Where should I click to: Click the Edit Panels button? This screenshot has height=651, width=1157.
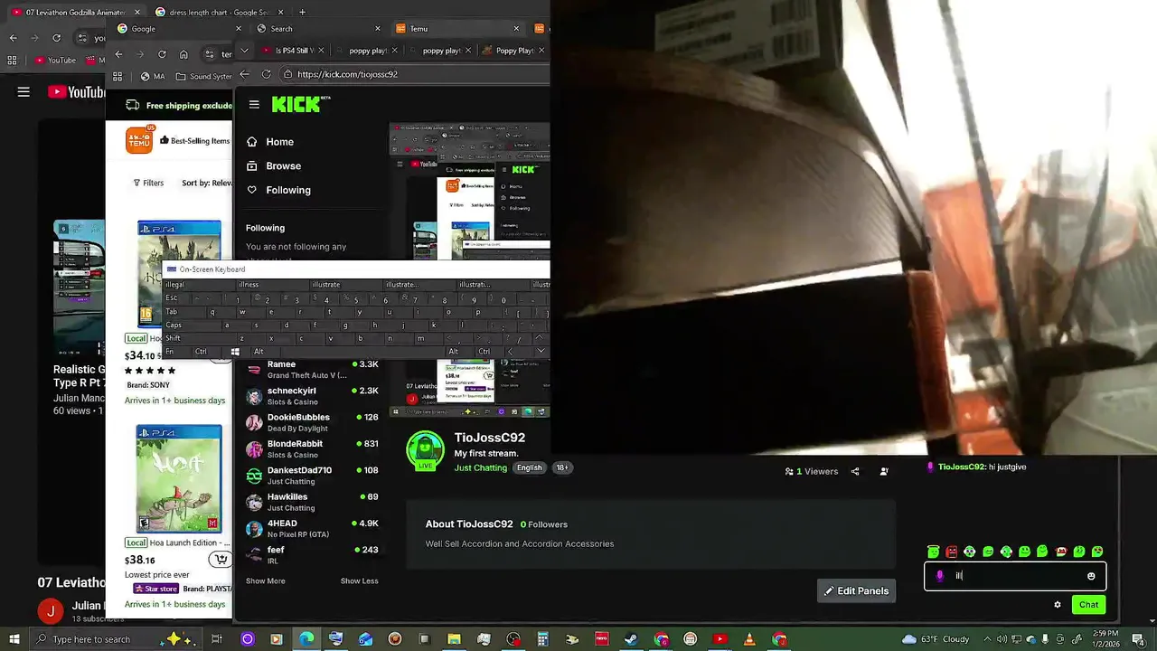856,590
